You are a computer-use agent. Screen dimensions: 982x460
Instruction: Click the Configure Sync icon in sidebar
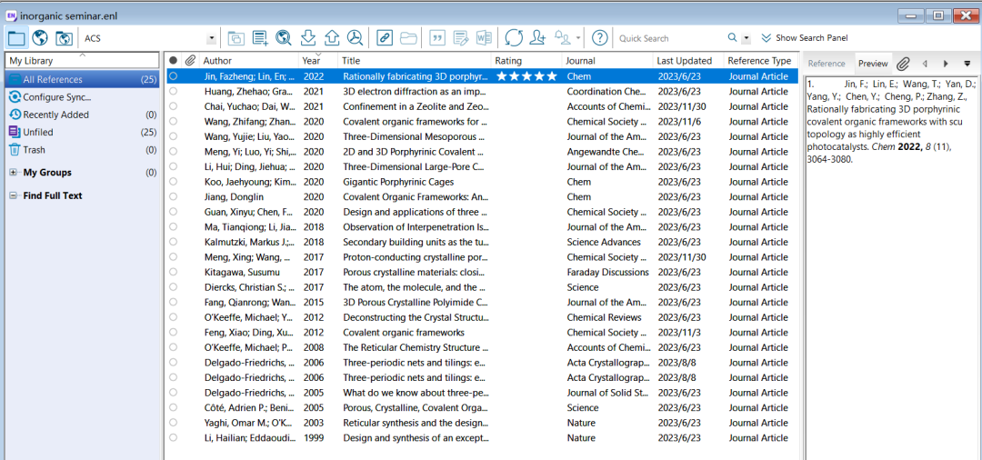tap(15, 97)
